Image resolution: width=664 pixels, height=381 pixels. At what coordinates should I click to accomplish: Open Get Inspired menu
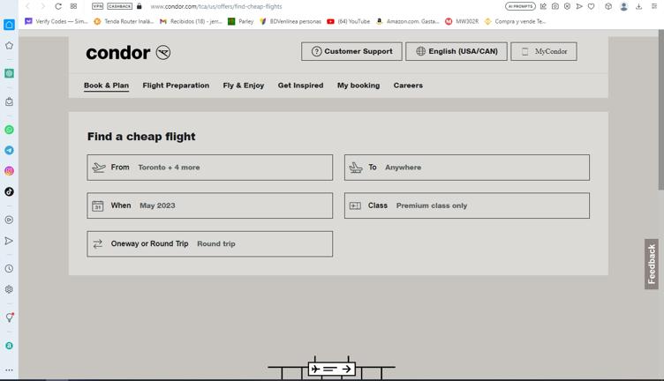301,86
